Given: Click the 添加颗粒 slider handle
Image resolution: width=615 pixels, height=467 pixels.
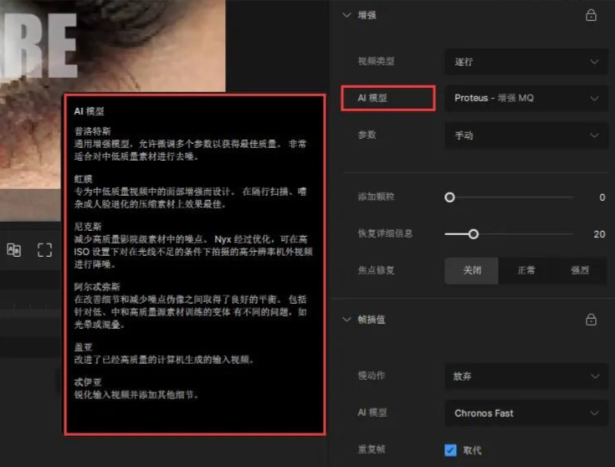Looking at the screenshot, I should tap(450, 197).
